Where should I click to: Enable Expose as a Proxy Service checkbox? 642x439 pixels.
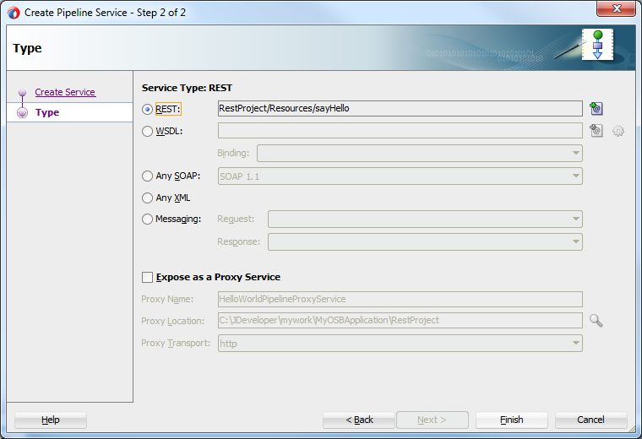pos(147,278)
